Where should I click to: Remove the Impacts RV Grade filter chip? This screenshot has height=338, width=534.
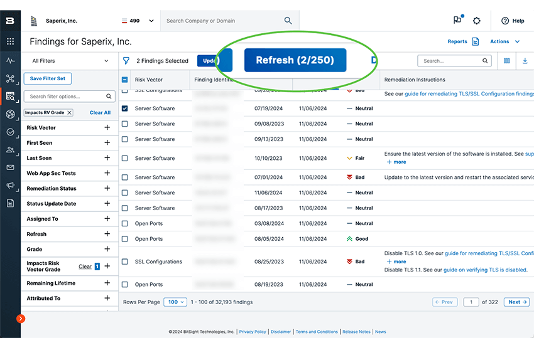point(70,112)
